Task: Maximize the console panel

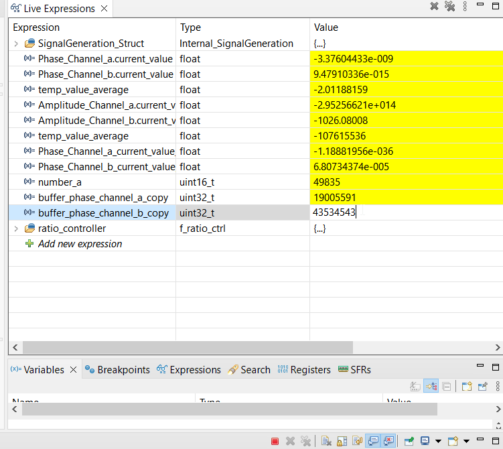Action: coord(496,440)
